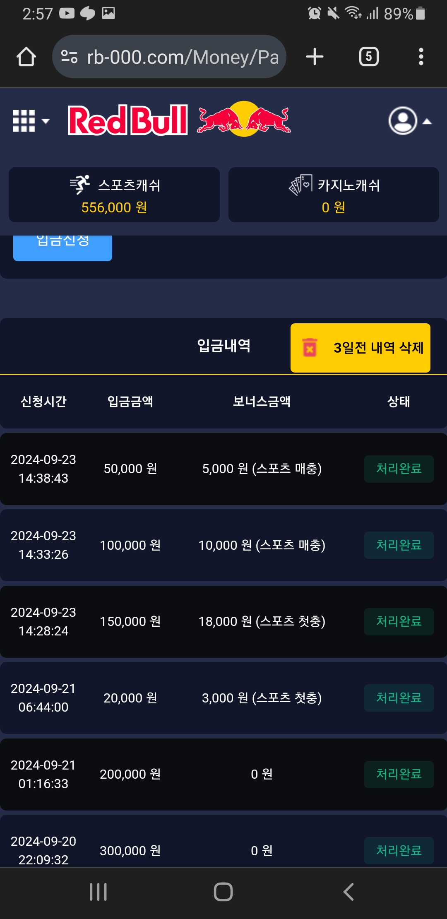Tap the red trash delete icon

[x=310, y=348]
